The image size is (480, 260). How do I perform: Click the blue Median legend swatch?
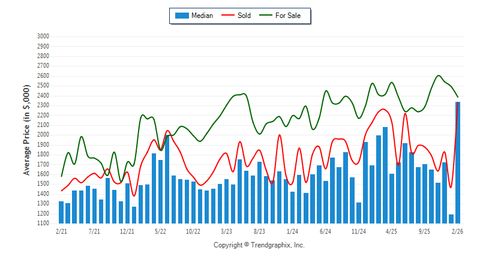tap(181, 16)
